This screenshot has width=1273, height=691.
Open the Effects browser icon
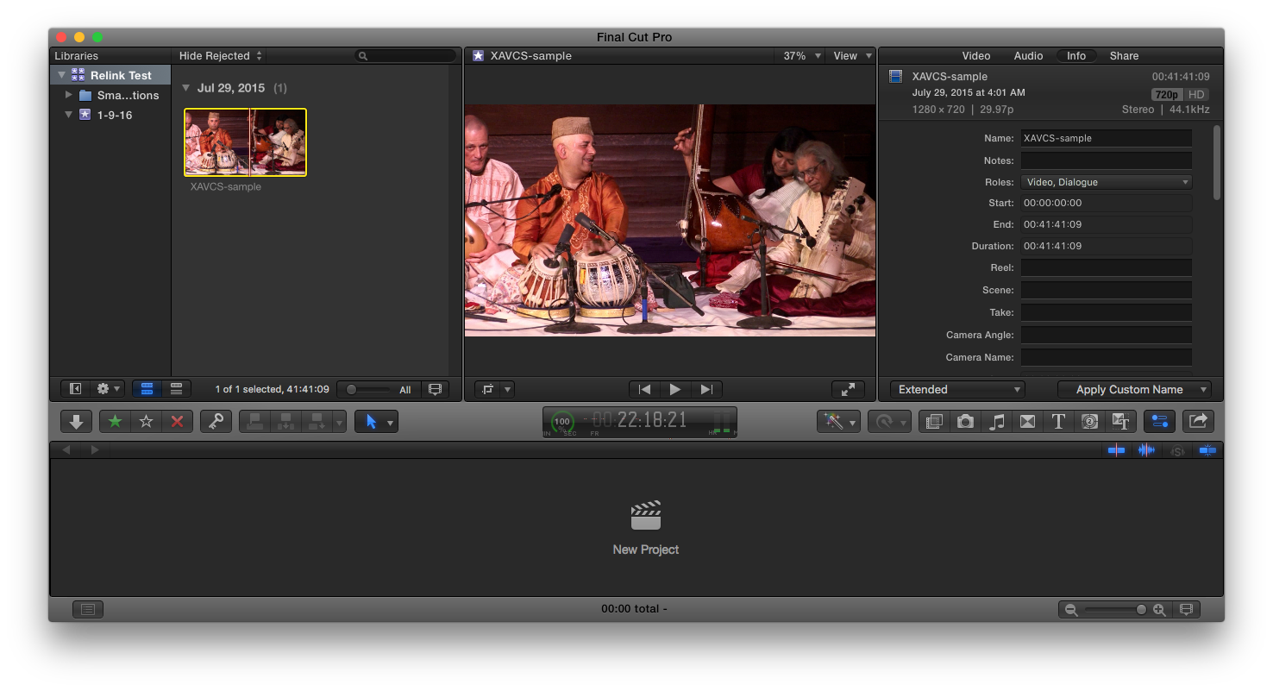click(934, 422)
